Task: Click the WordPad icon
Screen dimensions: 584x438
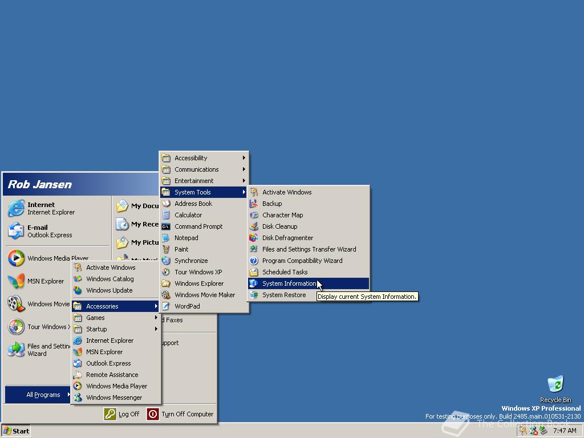Action: [166, 306]
